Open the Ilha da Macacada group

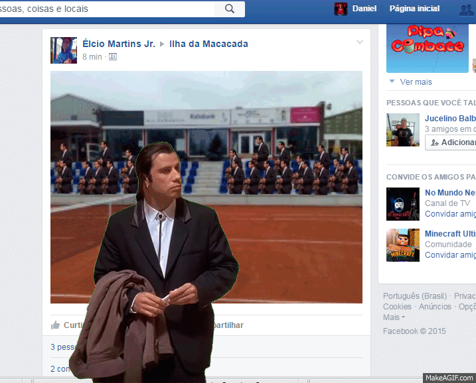point(208,44)
